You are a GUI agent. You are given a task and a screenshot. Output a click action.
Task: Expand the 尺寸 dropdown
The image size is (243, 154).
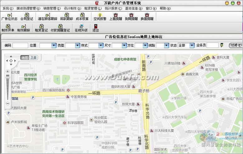pos(124,46)
